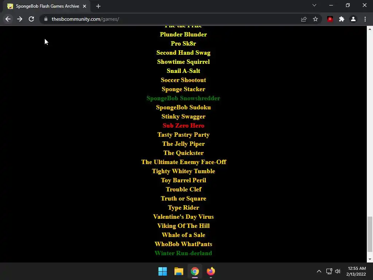This screenshot has height=280, width=373.
Task: Go forward one page in history
Action: pos(20,19)
